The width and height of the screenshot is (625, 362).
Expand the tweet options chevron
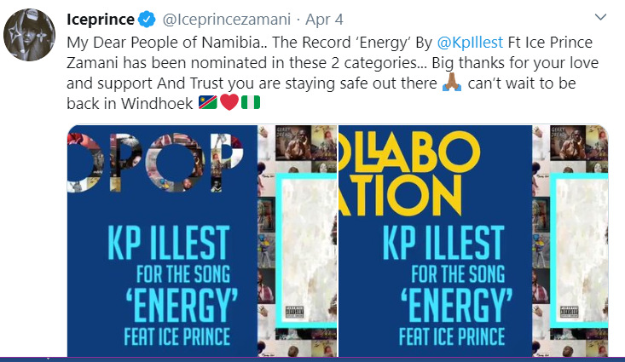click(600, 18)
